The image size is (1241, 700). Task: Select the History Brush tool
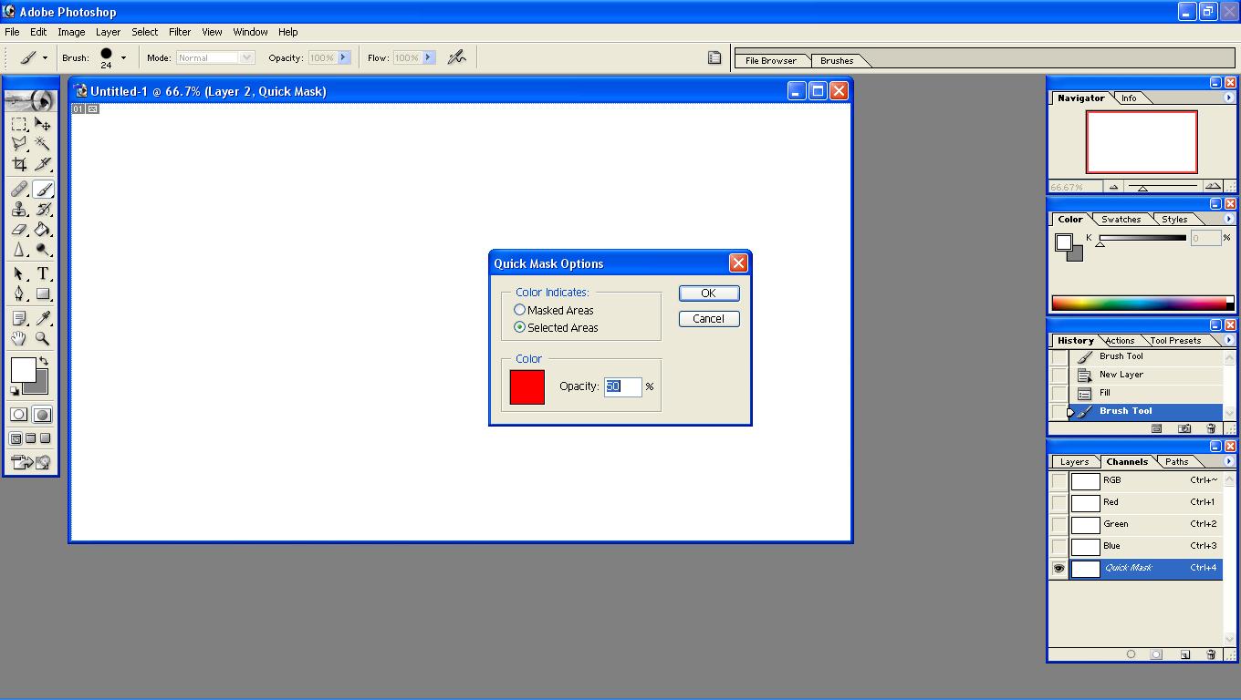43,210
